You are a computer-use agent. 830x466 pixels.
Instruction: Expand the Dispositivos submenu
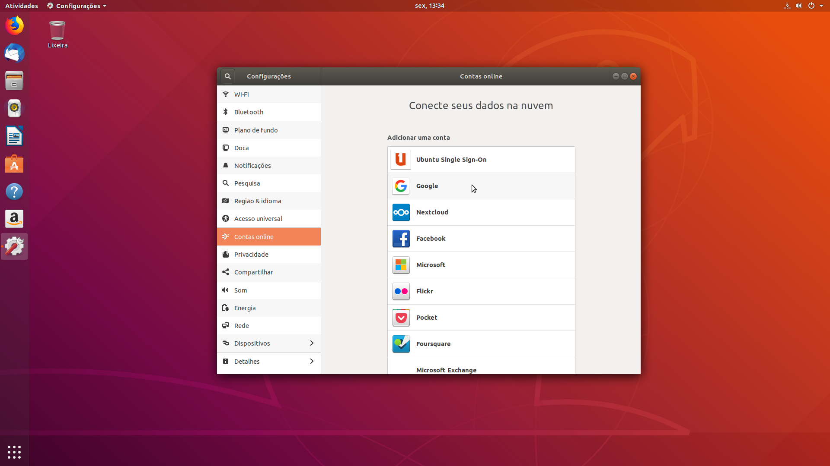269,343
